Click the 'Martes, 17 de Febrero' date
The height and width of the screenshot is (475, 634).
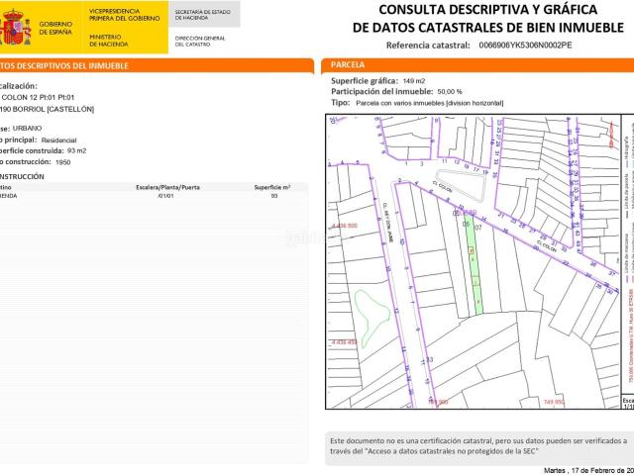coord(588,471)
